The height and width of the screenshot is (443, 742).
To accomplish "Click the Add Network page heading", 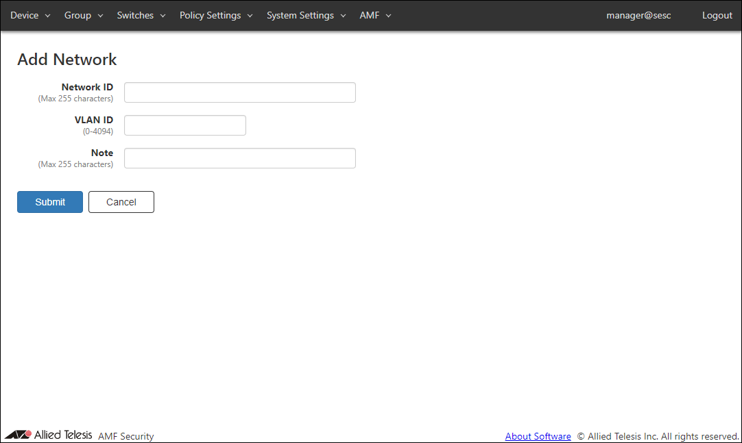I will [67, 60].
